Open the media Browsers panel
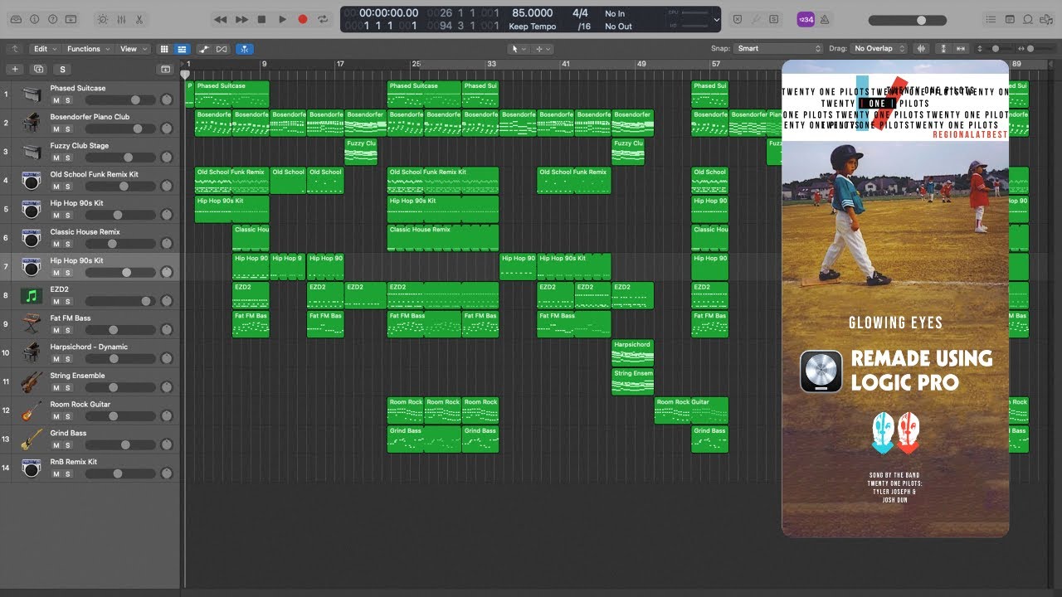Image resolution: width=1062 pixels, height=597 pixels. 1046,19
